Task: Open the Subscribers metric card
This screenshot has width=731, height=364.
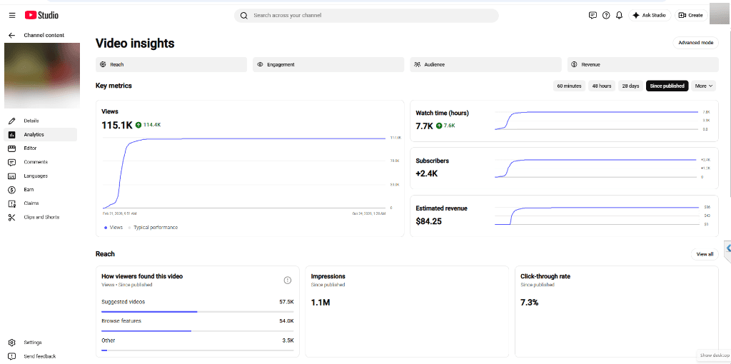Action: 564,168
